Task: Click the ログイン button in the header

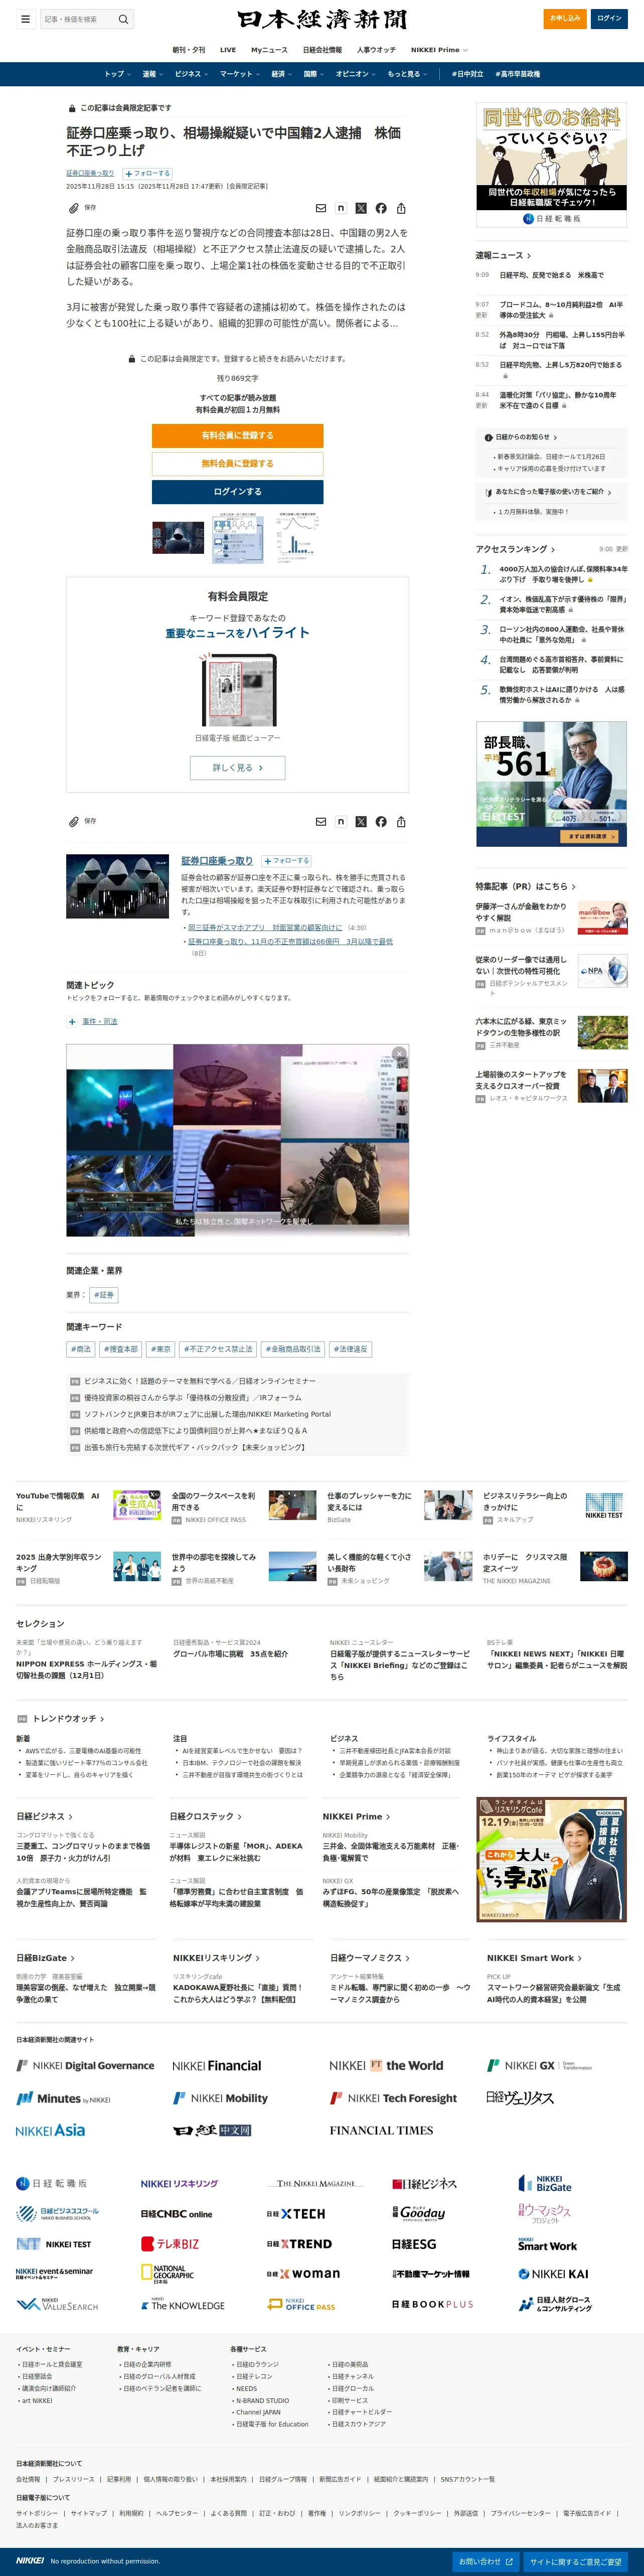Action: tap(609, 19)
